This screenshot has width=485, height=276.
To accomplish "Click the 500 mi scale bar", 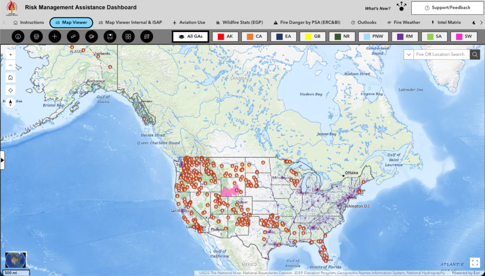I will click(16, 273).
